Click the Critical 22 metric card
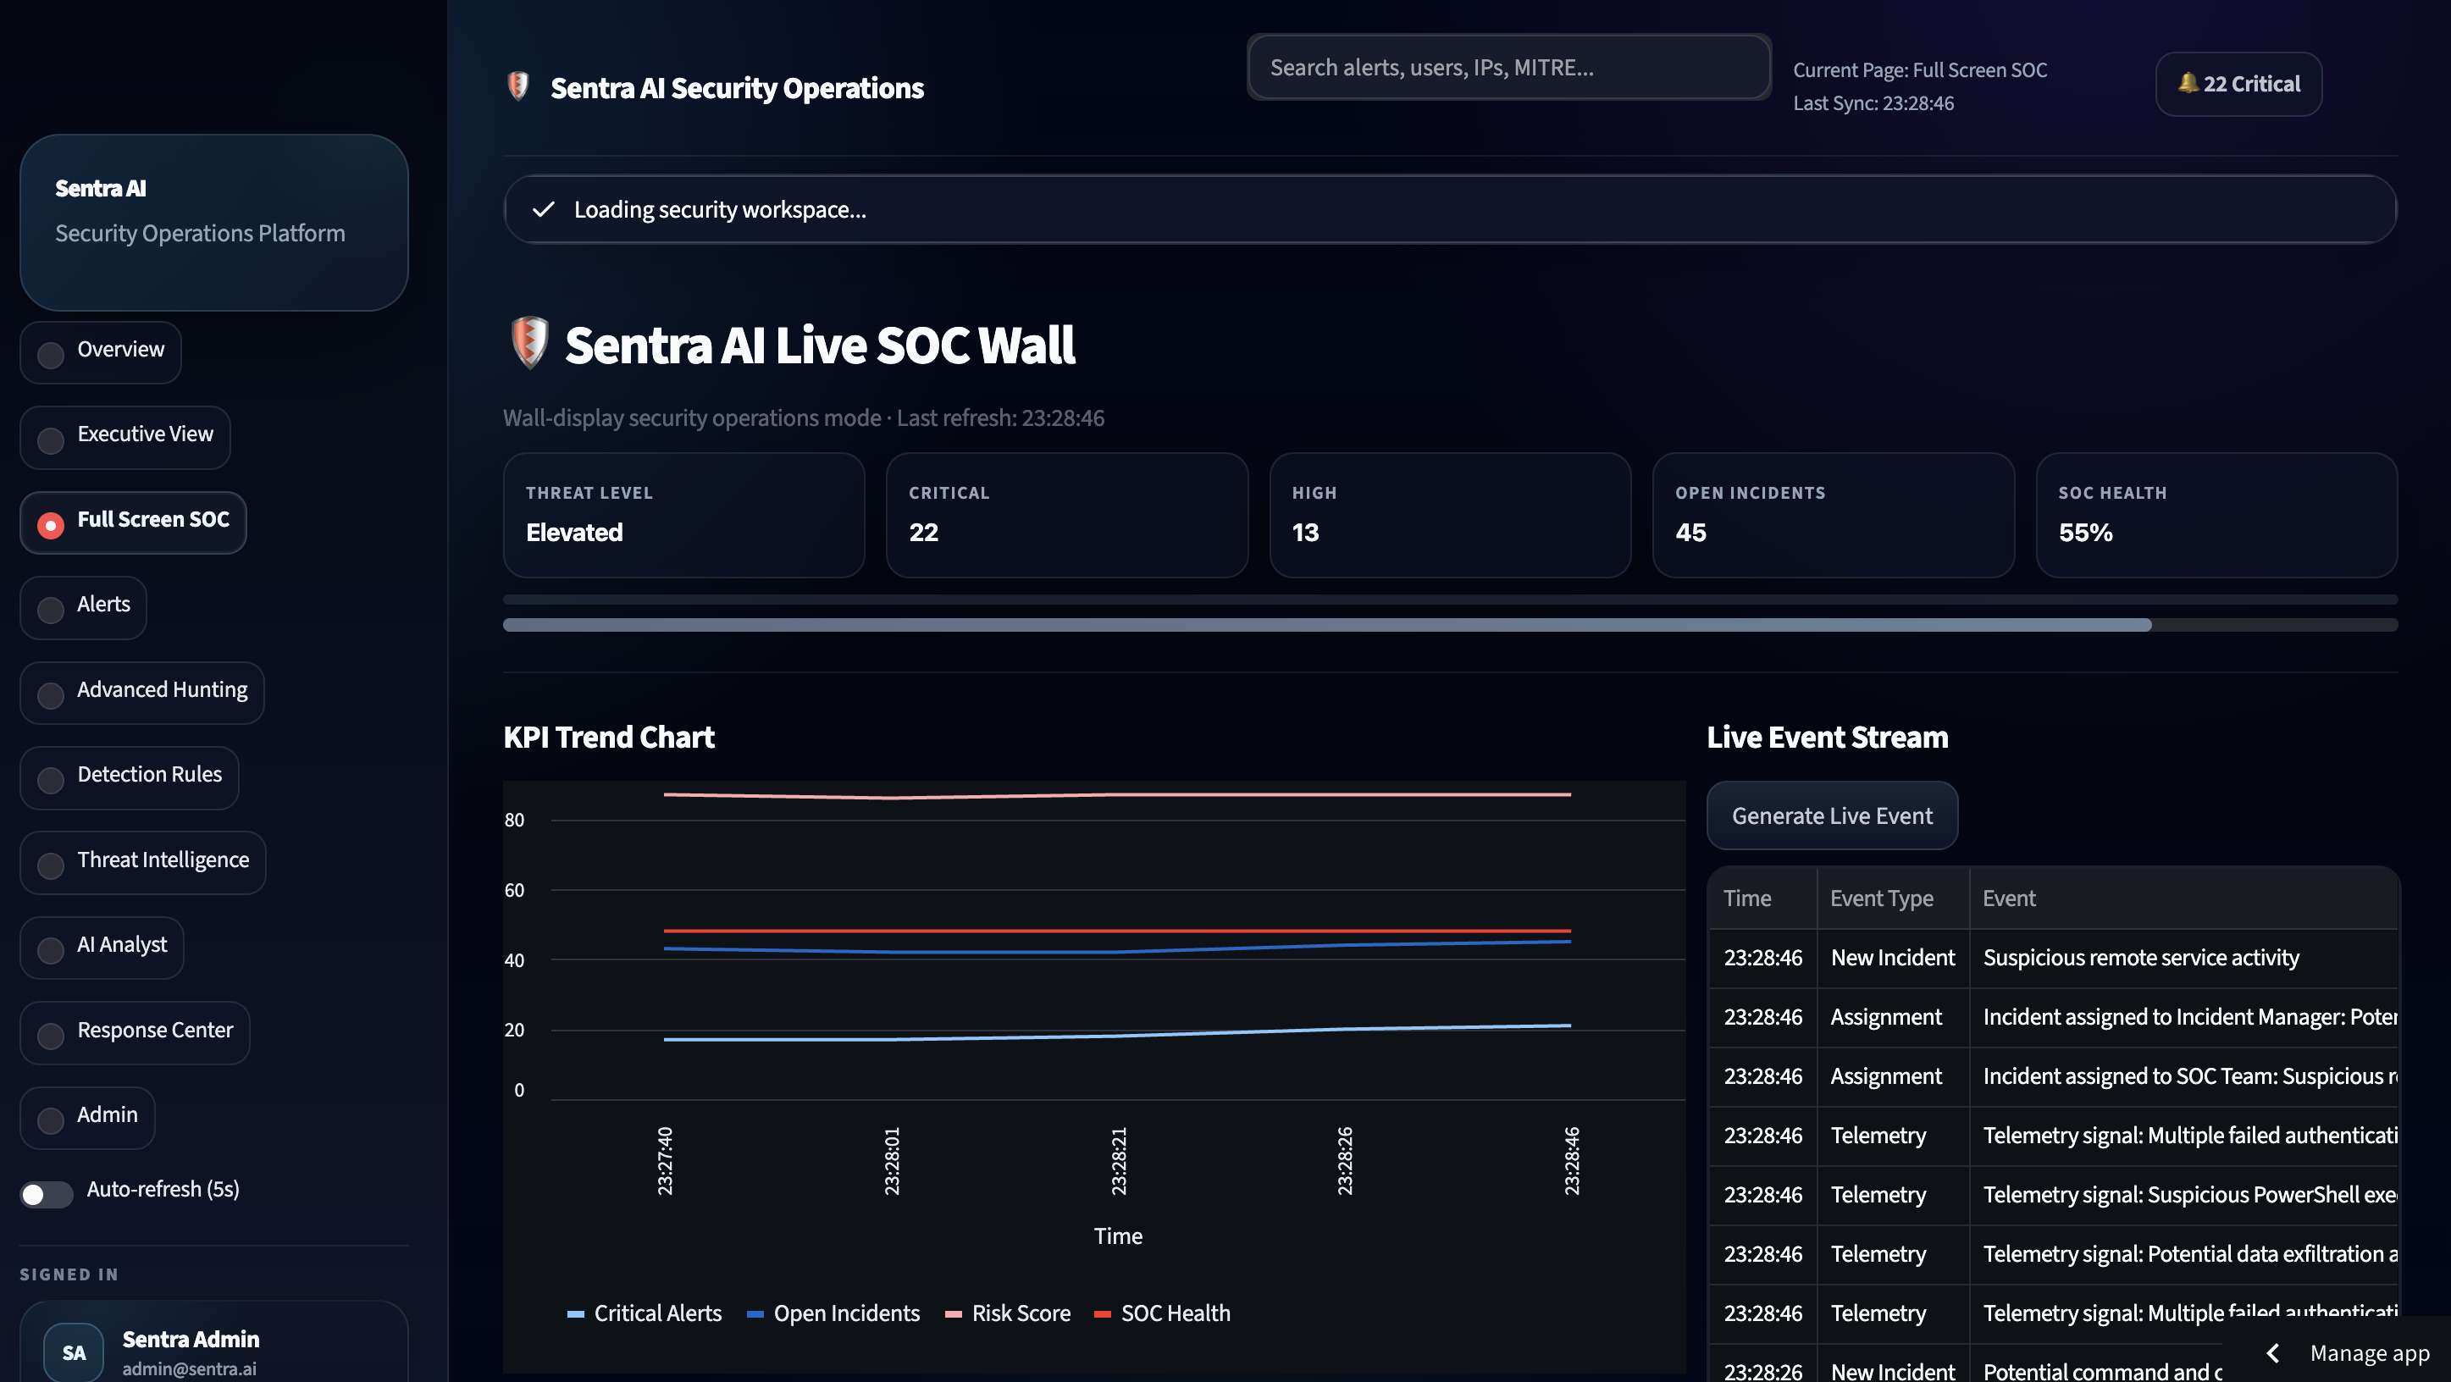The image size is (2451, 1382). click(x=1066, y=515)
